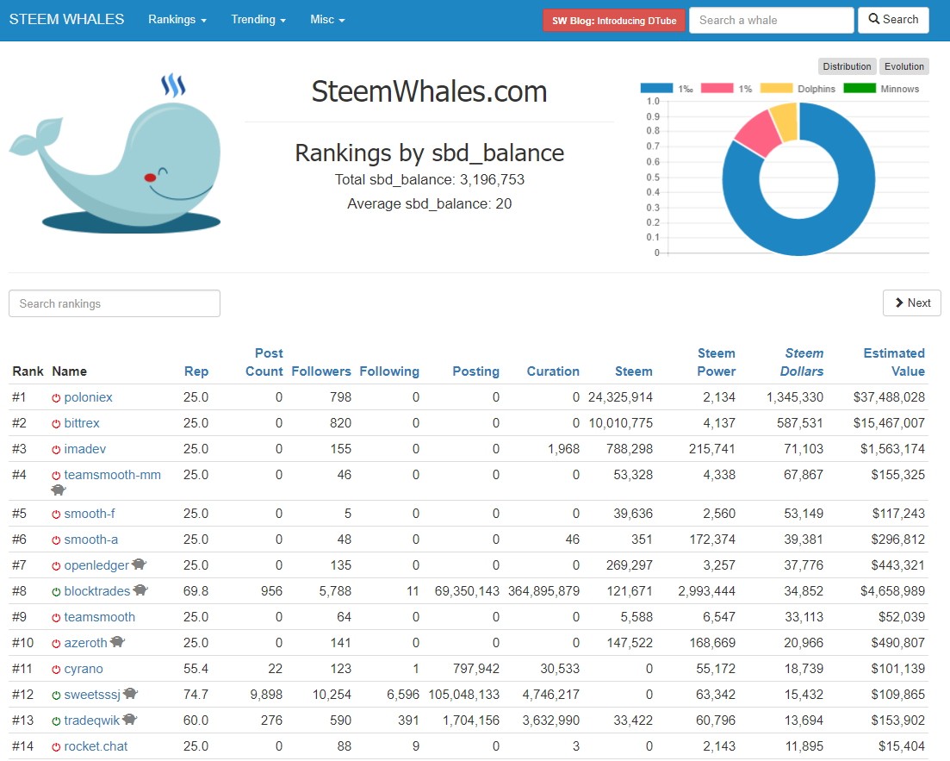This screenshot has height=761, width=950.
Task: Click the whale badge next to openledger
Action: pyautogui.click(x=140, y=565)
